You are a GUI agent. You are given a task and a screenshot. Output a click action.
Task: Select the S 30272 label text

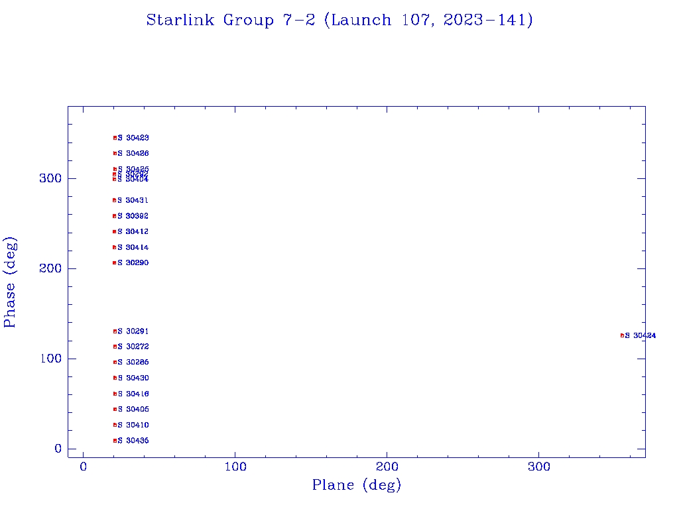[x=133, y=347]
